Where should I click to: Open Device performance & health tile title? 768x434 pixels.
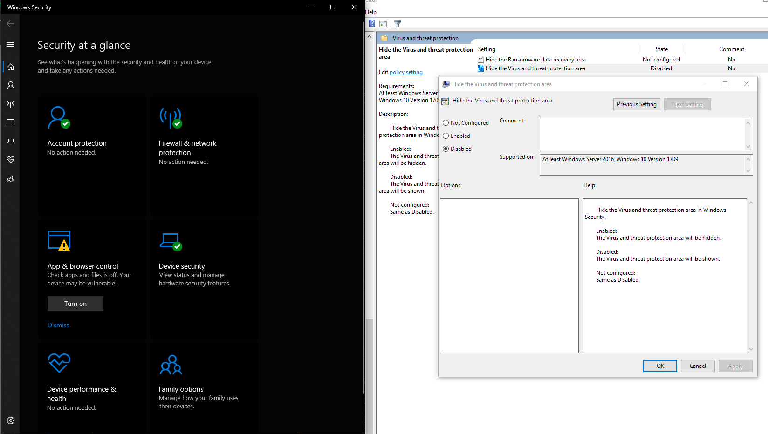click(82, 394)
